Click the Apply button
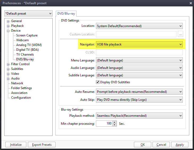 (180, 145)
